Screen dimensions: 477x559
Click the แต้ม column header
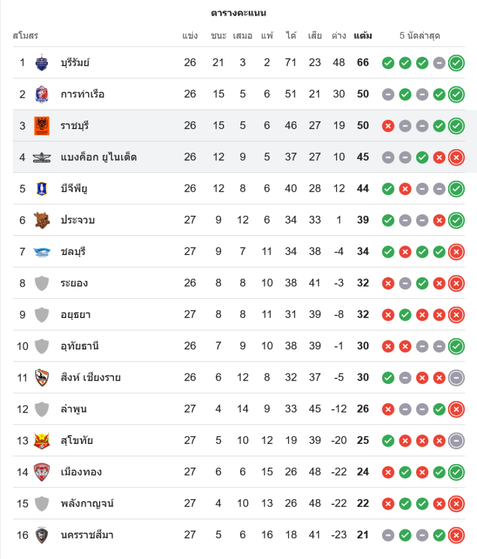point(363,36)
